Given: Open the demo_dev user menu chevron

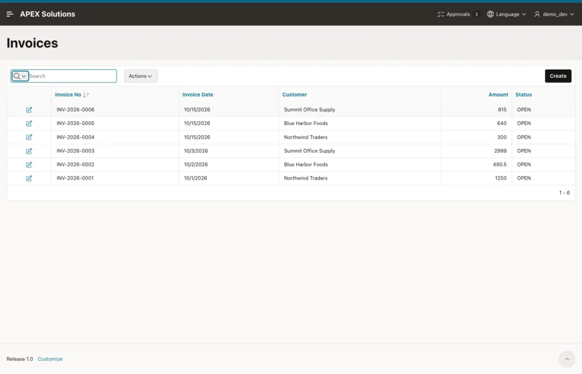Looking at the screenshot, I should coord(572,14).
